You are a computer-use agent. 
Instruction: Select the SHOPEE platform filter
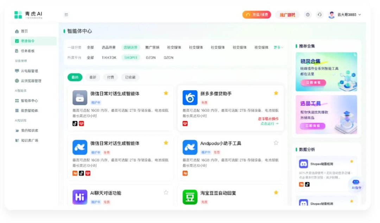(131, 58)
